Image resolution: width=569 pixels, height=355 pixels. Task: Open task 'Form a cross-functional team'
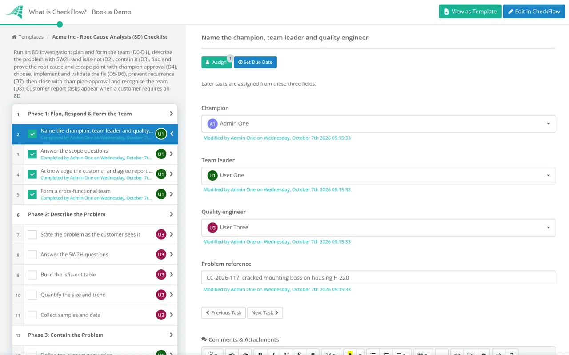coord(76,191)
